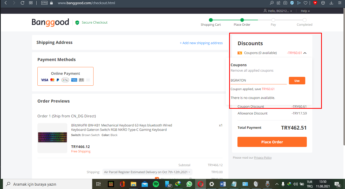Open the Privacy Policy link
The image size is (345, 189).
(x=263, y=158)
